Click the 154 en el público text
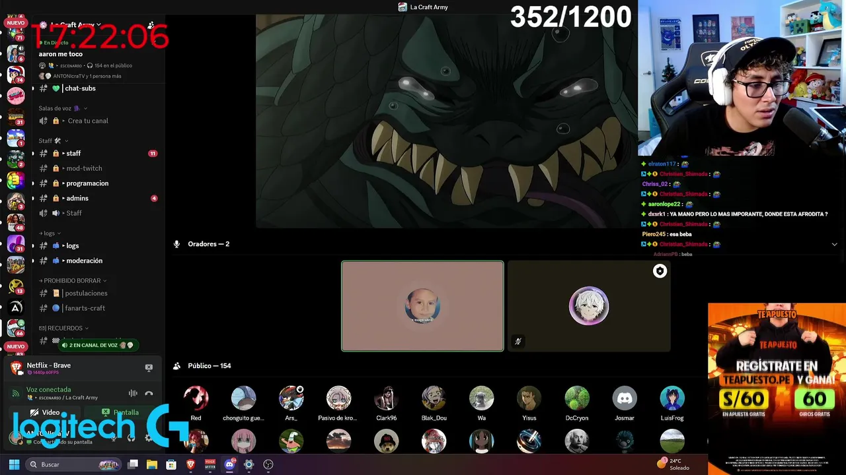Viewport: 846px width, 475px height. [x=113, y=65]
